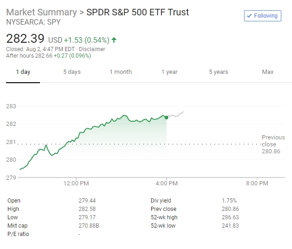Click the 4:00 PM axis label
This screenshot has height=249, width=292.
pyautogui.click(x=166, y=183)
